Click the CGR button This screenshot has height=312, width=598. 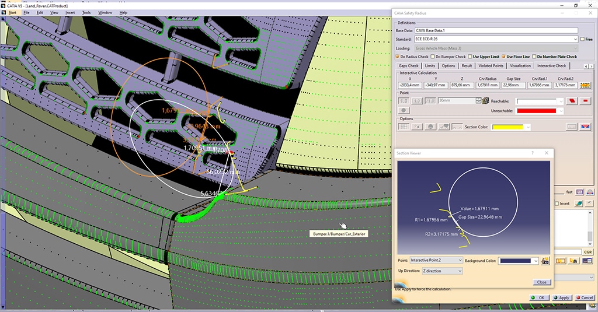click(x=587, y=252)
